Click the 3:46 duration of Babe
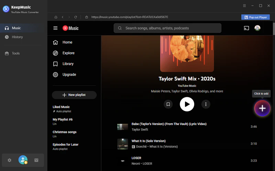The image size is (275, 171). coord(254,126)
